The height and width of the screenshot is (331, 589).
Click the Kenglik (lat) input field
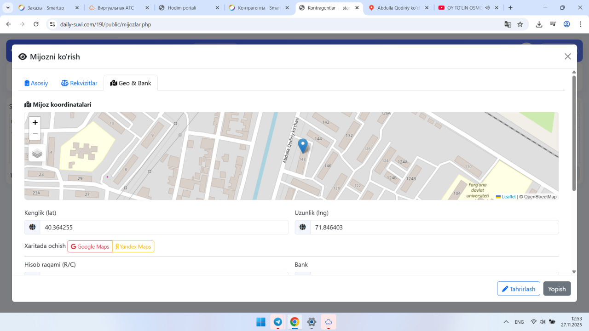(x=163, y=227)
